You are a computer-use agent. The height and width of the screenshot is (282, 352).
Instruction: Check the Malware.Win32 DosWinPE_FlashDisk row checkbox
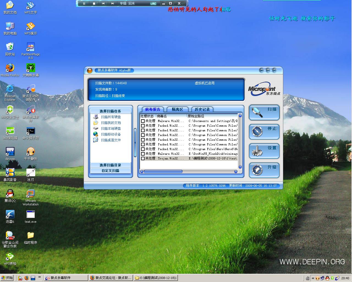pos(143,154)
